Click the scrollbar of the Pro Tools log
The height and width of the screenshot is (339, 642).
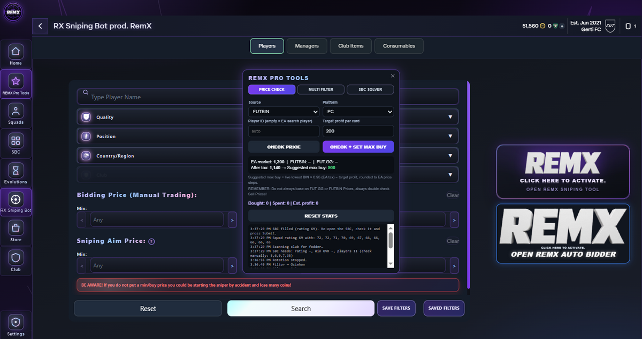[x=391, y=246]
